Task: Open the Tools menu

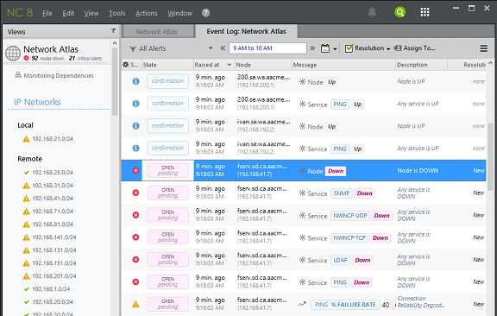Action: (x=117, y=13)
